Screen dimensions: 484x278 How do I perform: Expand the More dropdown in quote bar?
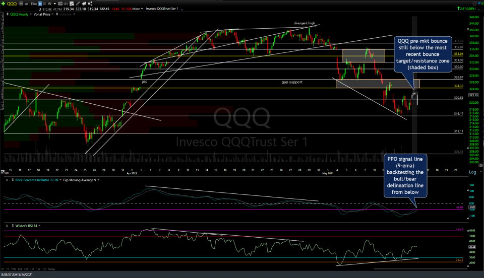point(138,9)
